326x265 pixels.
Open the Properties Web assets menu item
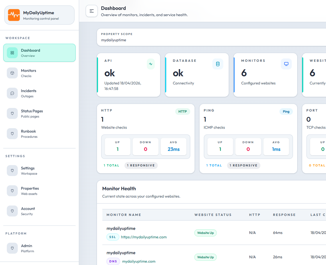click(40, 190)
